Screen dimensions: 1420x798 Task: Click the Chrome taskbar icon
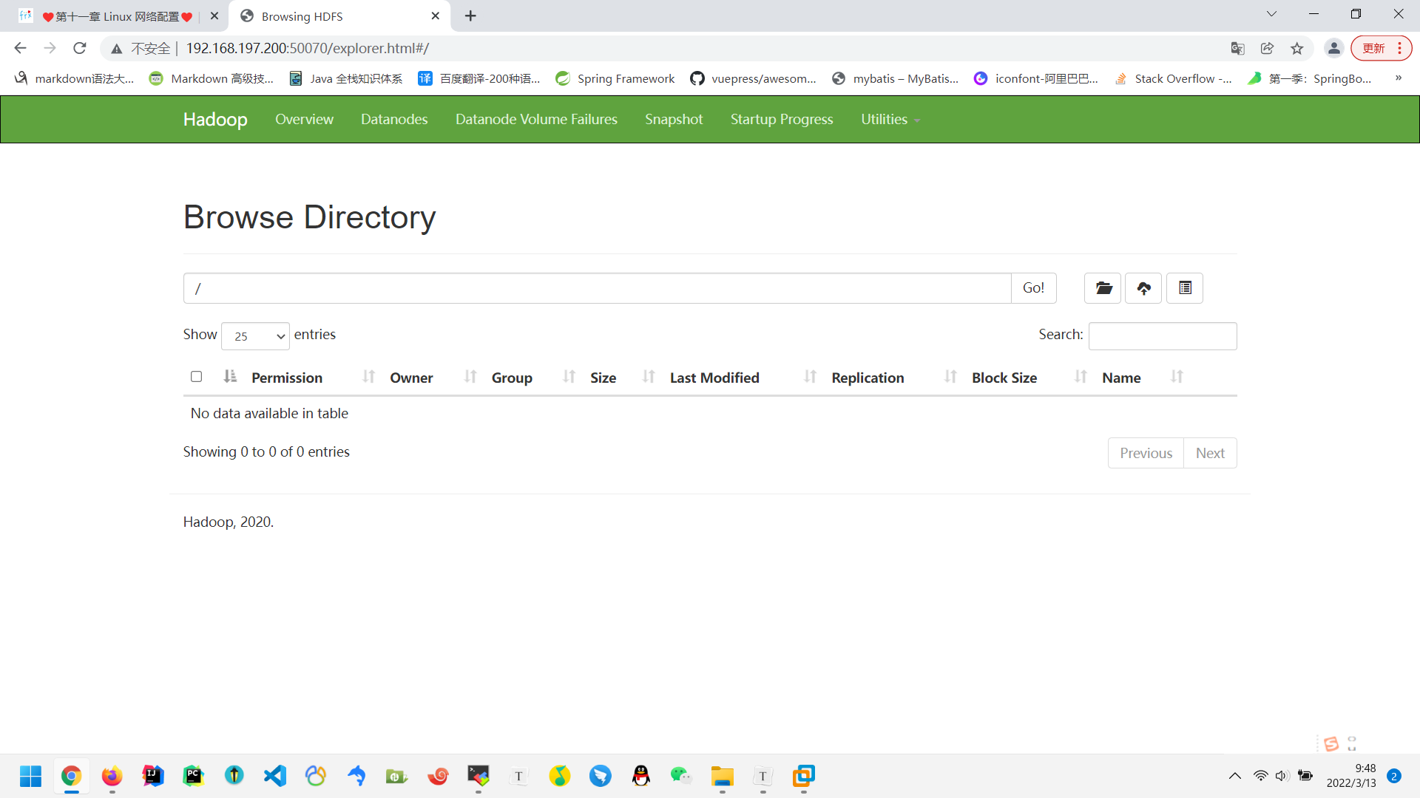(x=71, y=776)
